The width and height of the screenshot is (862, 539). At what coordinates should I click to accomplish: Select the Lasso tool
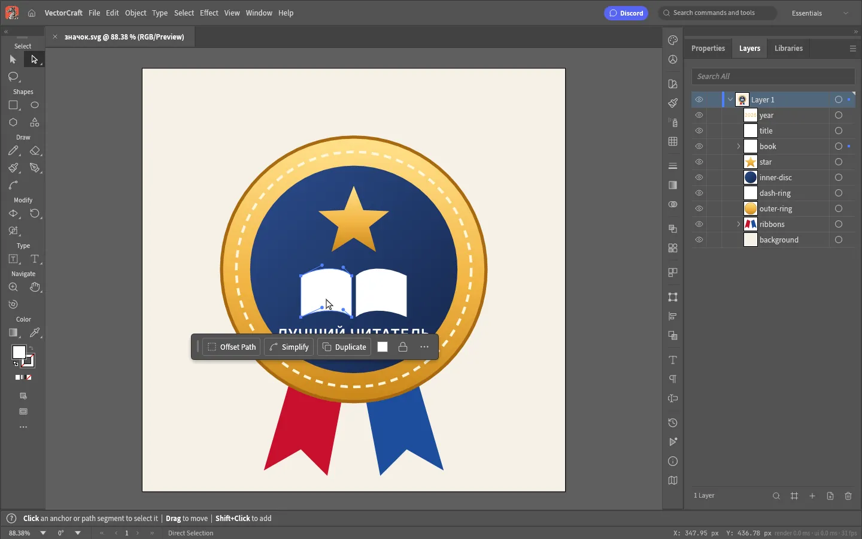pos(13,77)
